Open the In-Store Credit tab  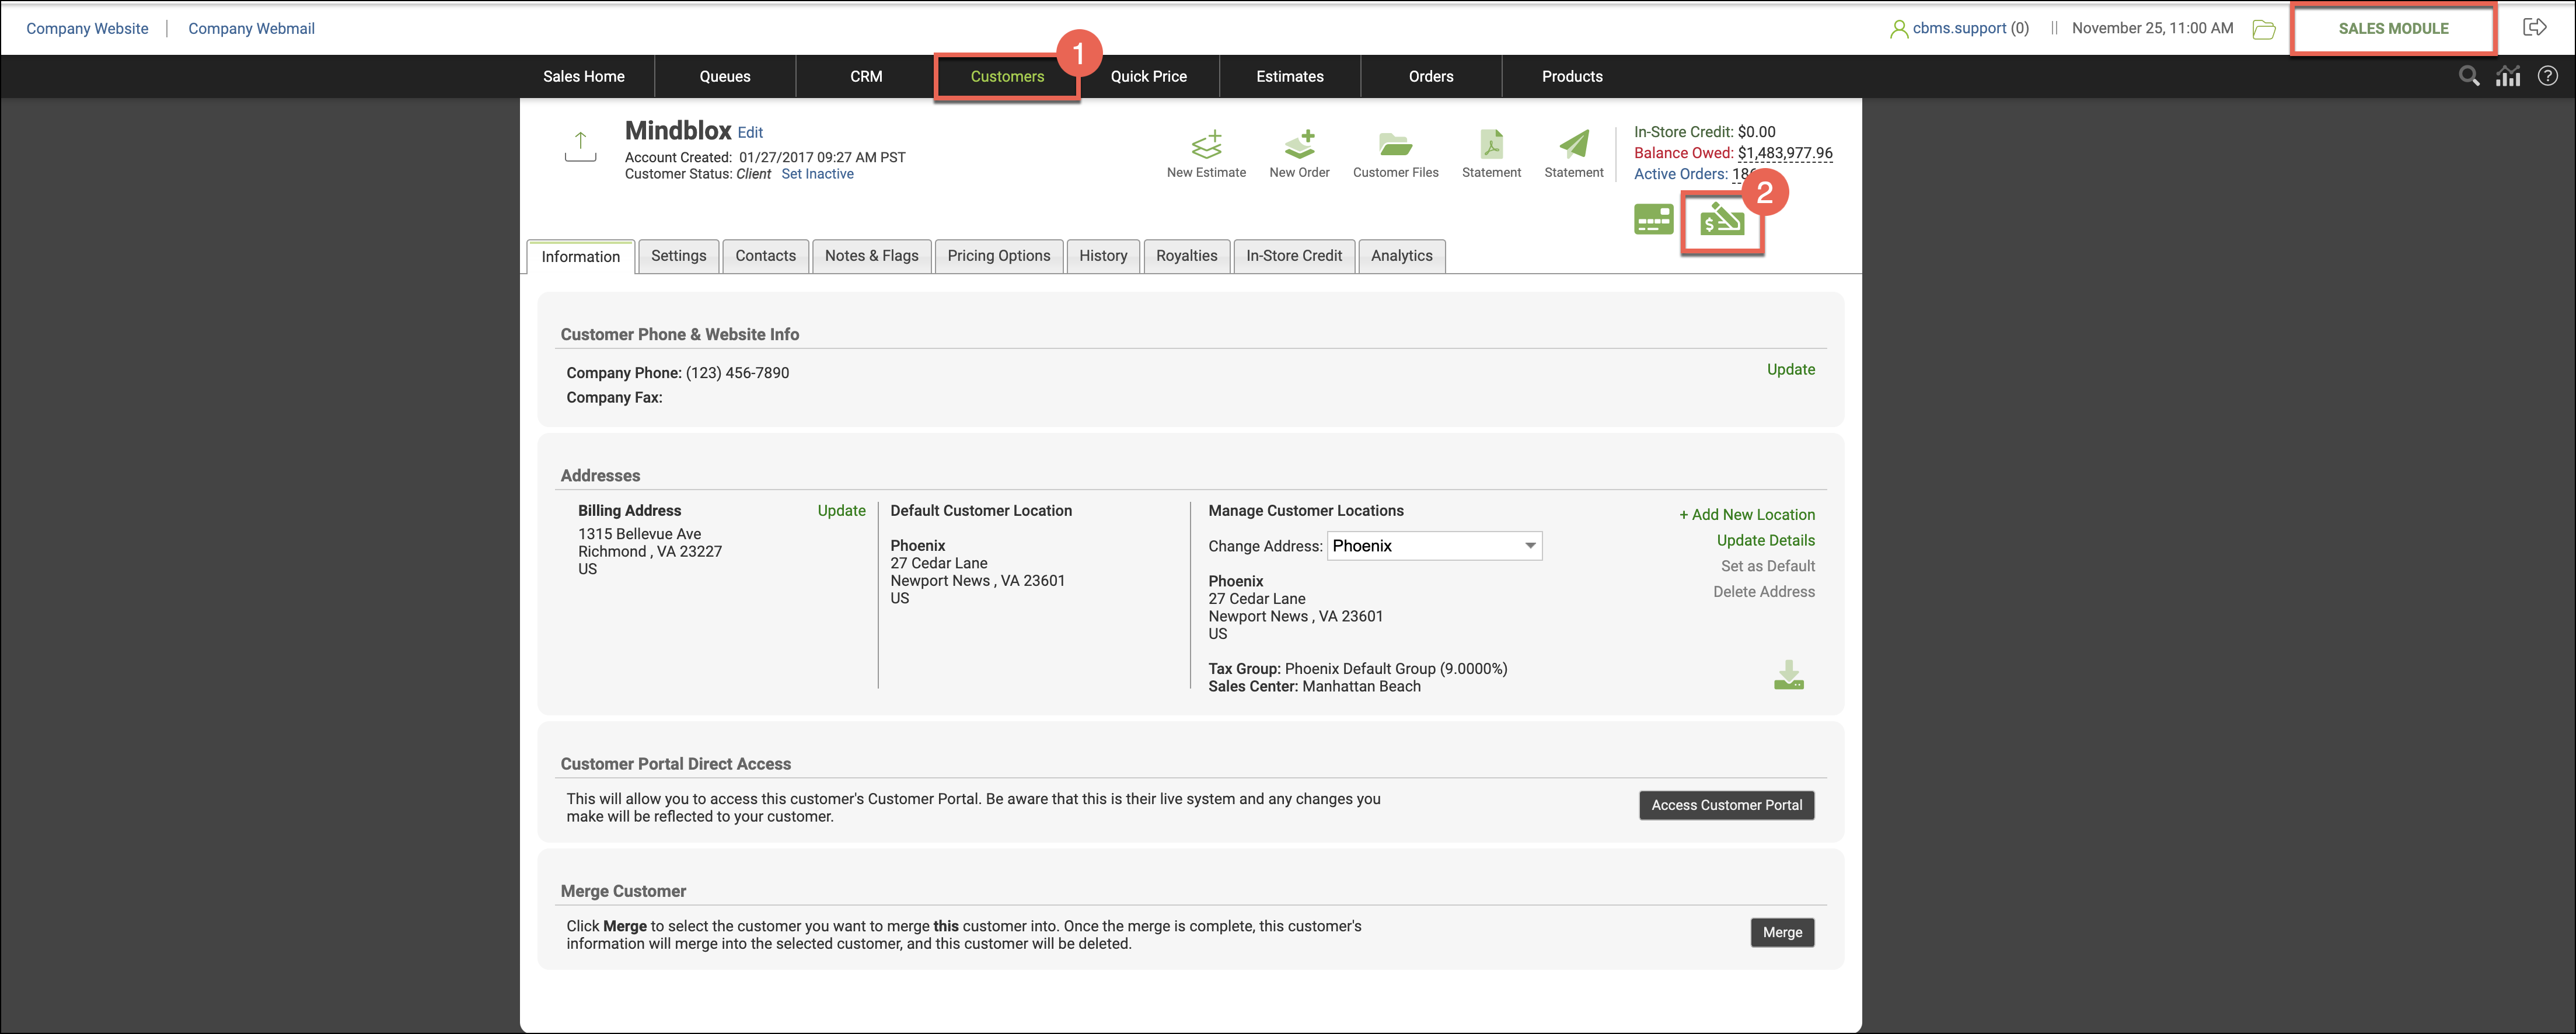(x=1293, y=256)
